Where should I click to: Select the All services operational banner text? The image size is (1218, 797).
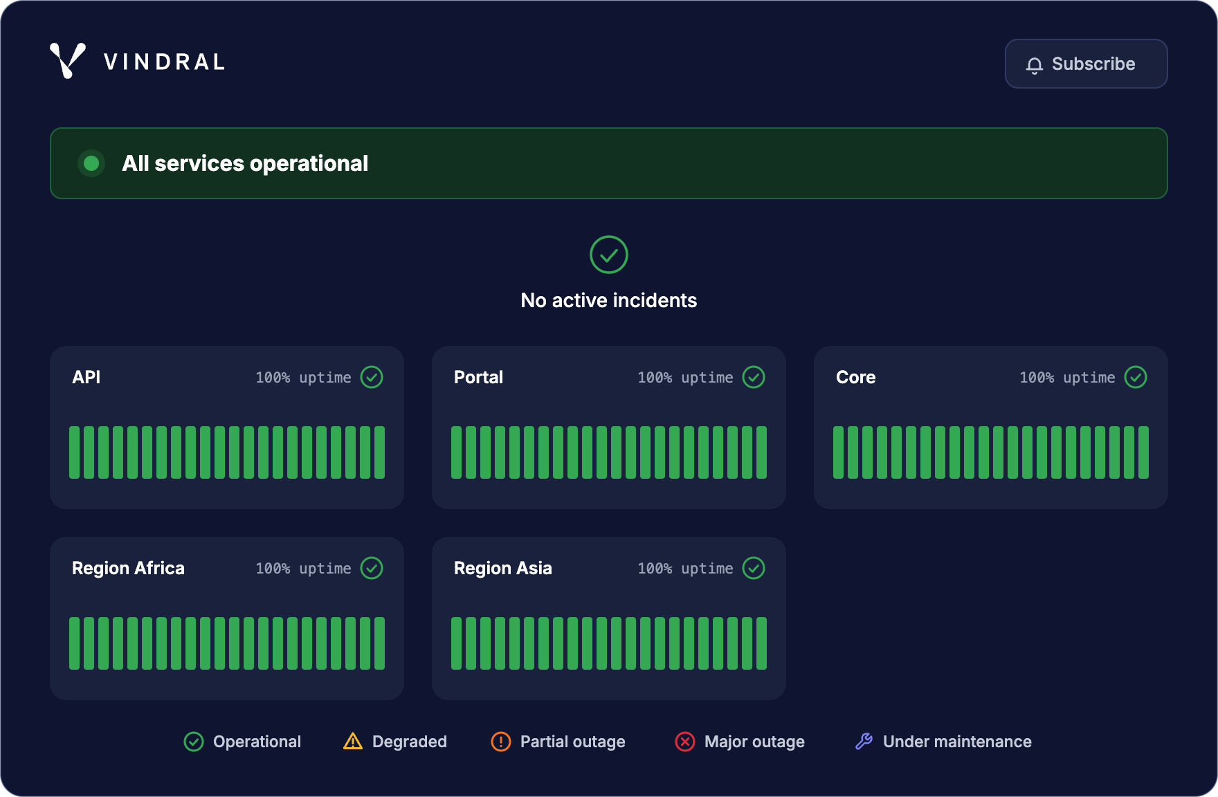pyautogui.click(x=245, y=163)
